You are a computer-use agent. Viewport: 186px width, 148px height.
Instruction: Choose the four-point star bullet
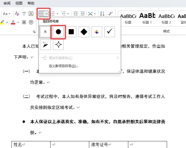pos(58,45)
